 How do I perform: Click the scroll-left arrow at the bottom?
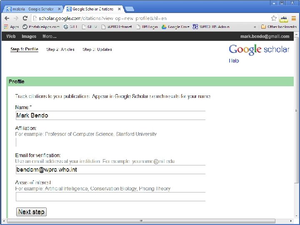[x=4, y=221]
